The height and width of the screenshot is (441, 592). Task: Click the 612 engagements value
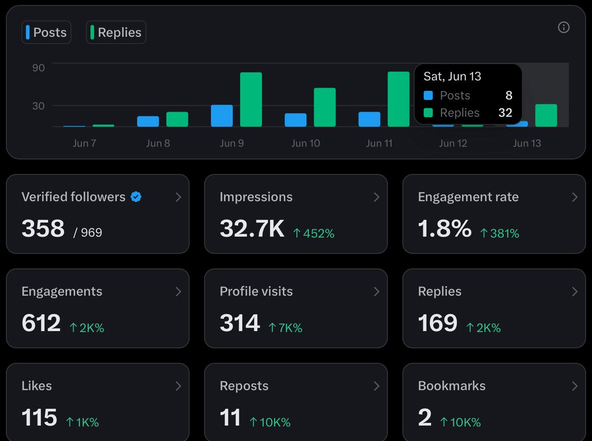[41, 323]
